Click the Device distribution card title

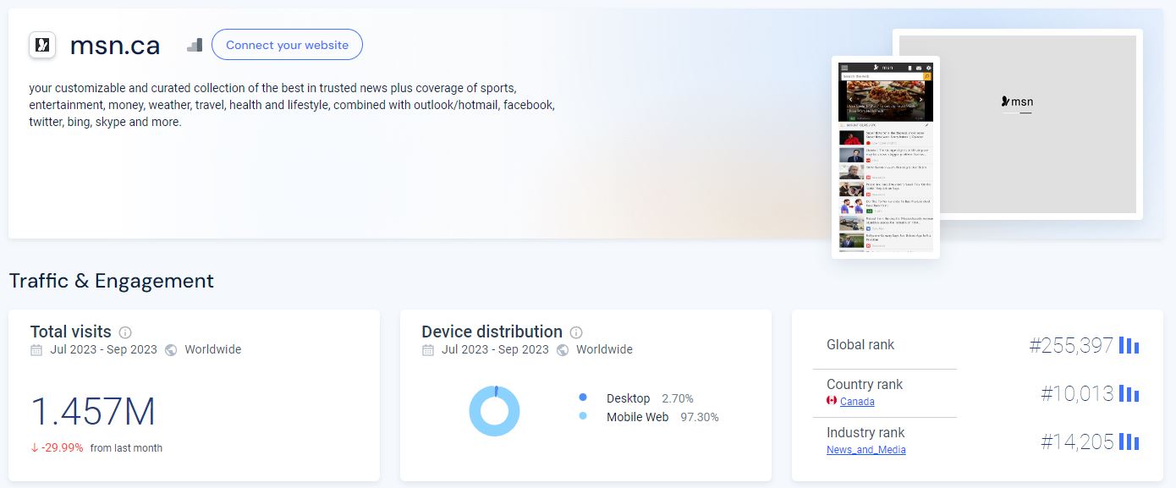click(x=492, y=332)
